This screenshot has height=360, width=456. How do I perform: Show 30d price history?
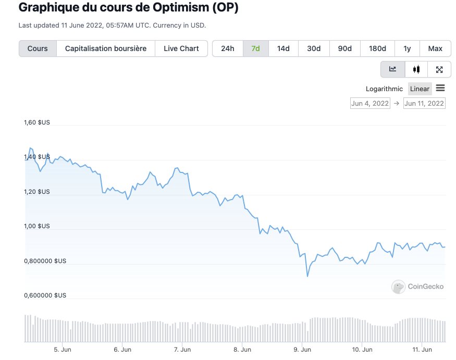point(314,48)
